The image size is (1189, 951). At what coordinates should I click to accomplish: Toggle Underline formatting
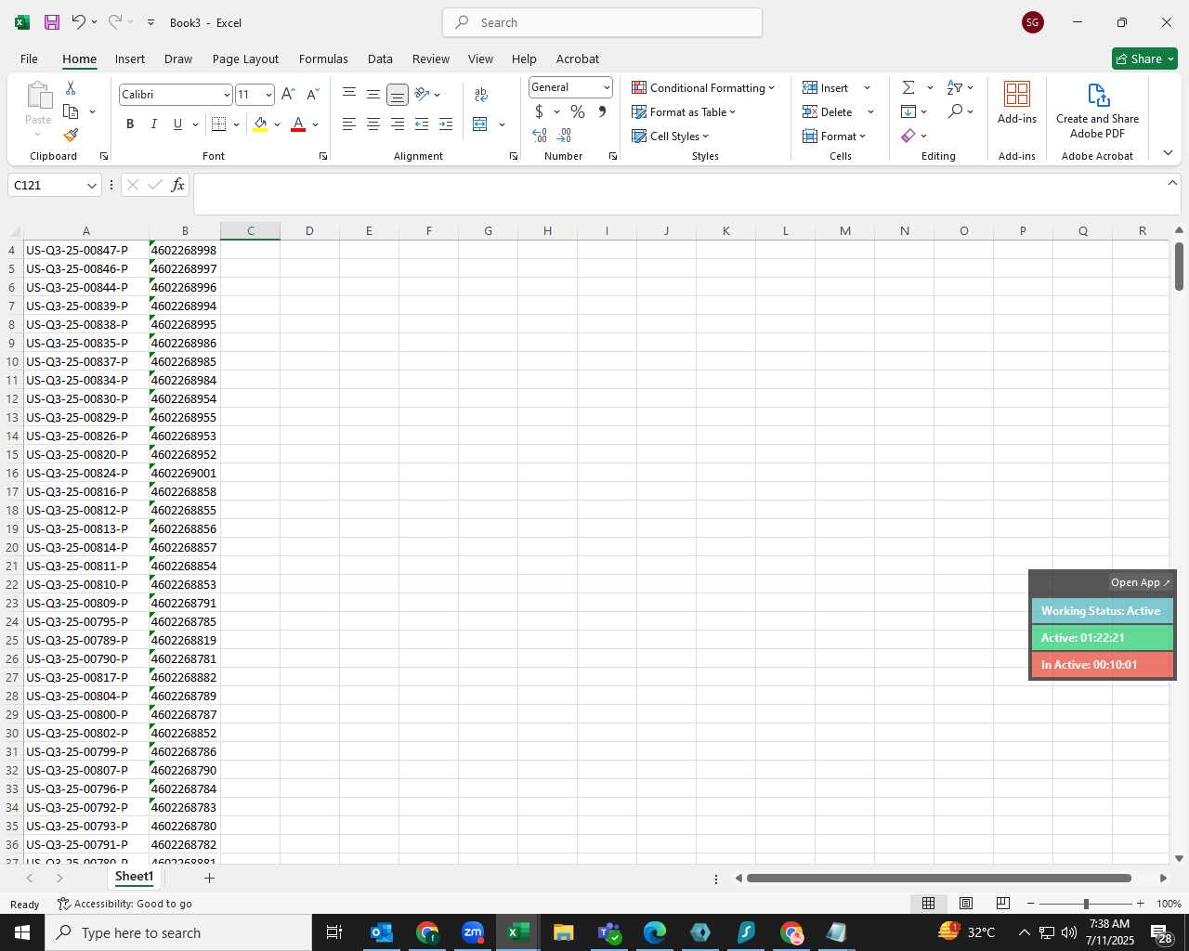point(177,124)
